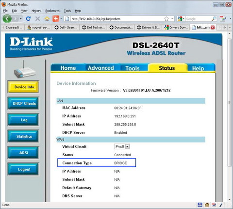Click the monkey face status bar icon

[x=207, y=205]
